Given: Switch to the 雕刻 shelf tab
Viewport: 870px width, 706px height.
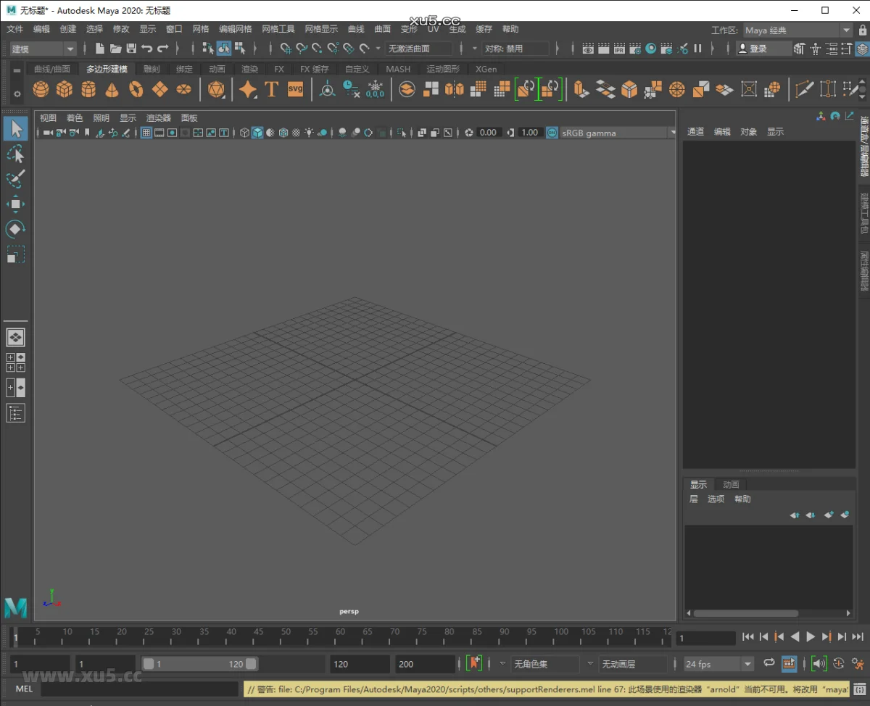Looking at the screenshot, I should 152,69.
